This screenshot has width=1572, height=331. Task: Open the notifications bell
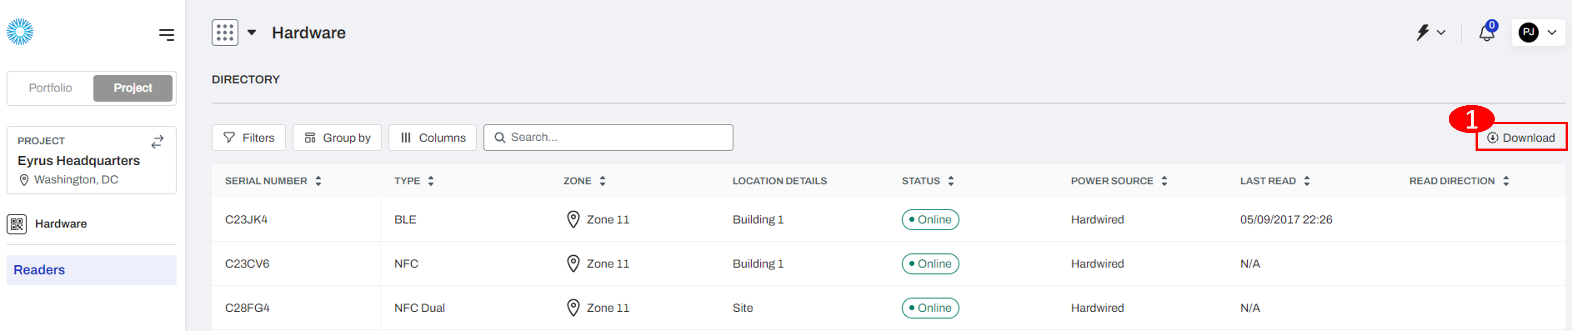point(1487,32)
